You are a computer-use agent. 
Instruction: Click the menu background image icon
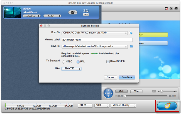click(176, 8)
